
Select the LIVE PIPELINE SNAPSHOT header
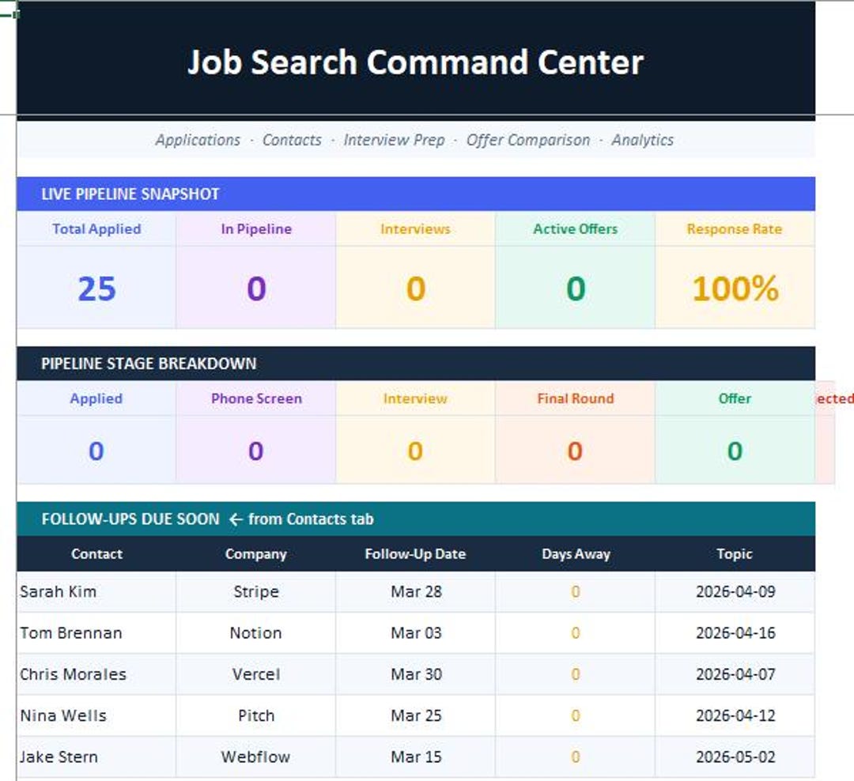[x=416, y=194]
